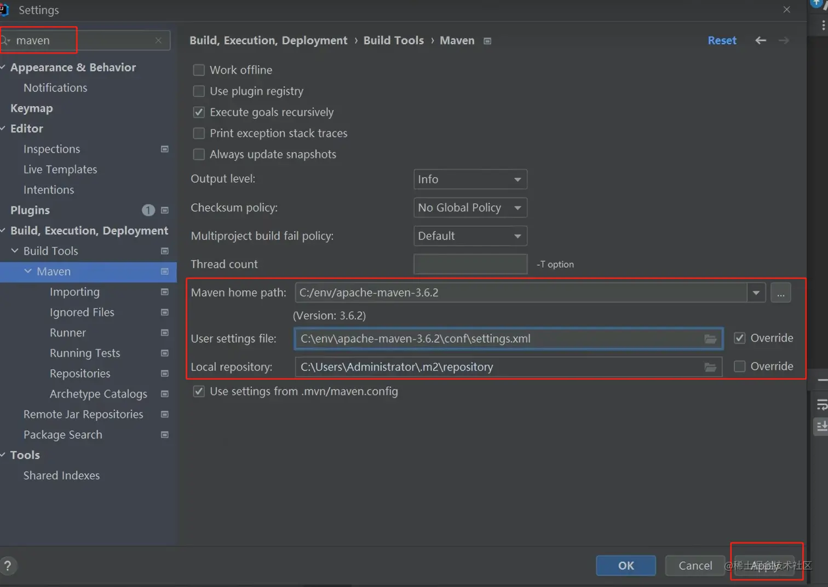Uncheck Execute goals recursively
This screenshot has height=587, width=828.
(199, 112)
